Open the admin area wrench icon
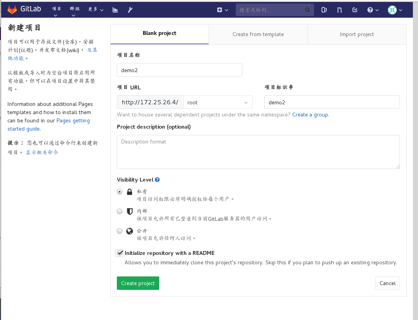This screenshot has height=320, width=418. tap(130, 10)
